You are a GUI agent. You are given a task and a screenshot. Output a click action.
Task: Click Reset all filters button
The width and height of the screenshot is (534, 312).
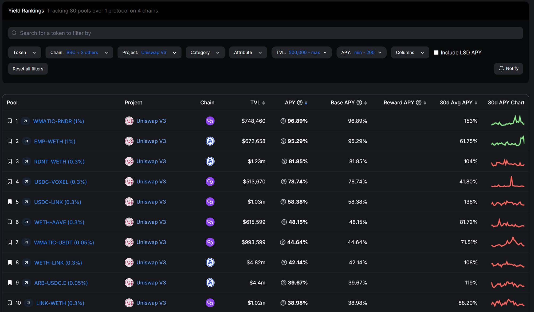tap(28, 69)
